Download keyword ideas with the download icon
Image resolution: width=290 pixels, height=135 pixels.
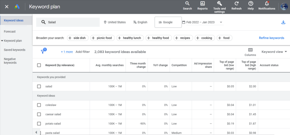click(283, 22)
